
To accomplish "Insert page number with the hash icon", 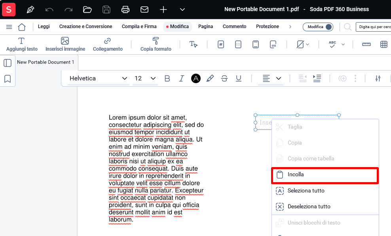I will pos(221,44).
